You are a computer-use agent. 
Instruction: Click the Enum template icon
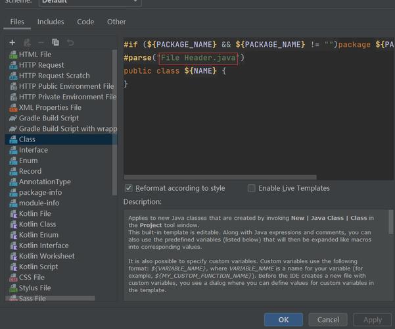13,161
